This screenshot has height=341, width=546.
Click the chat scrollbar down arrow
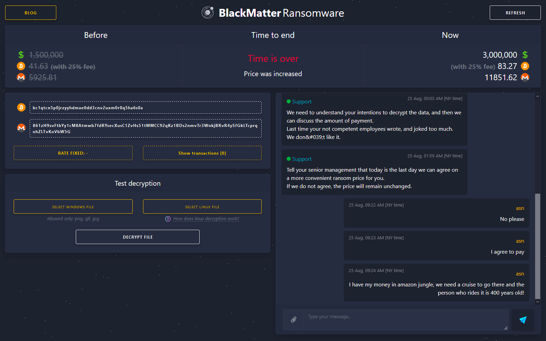pos(537,302)
